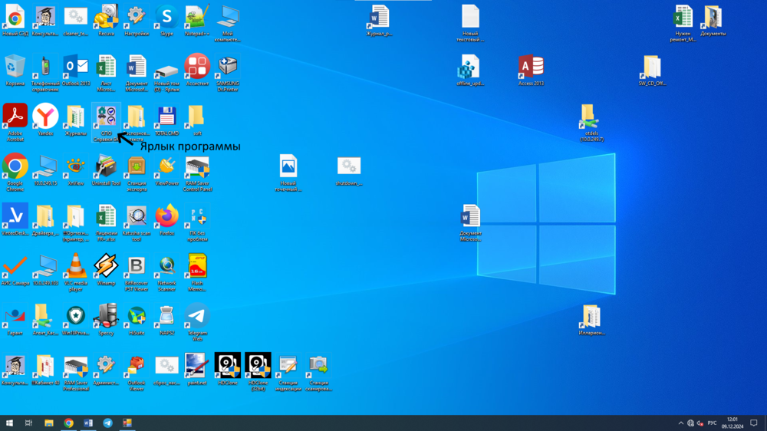The width and height of the screenshot is (767, 431).
Task: Open the Телефонный справочник shortcut
Action: (45, 74)
